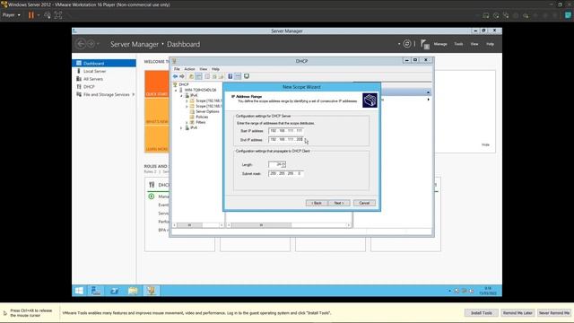Open the Help menu in DHCP window
Image resolution: width=574 pixels, height=323 pixels.
[x=215, y=69]
